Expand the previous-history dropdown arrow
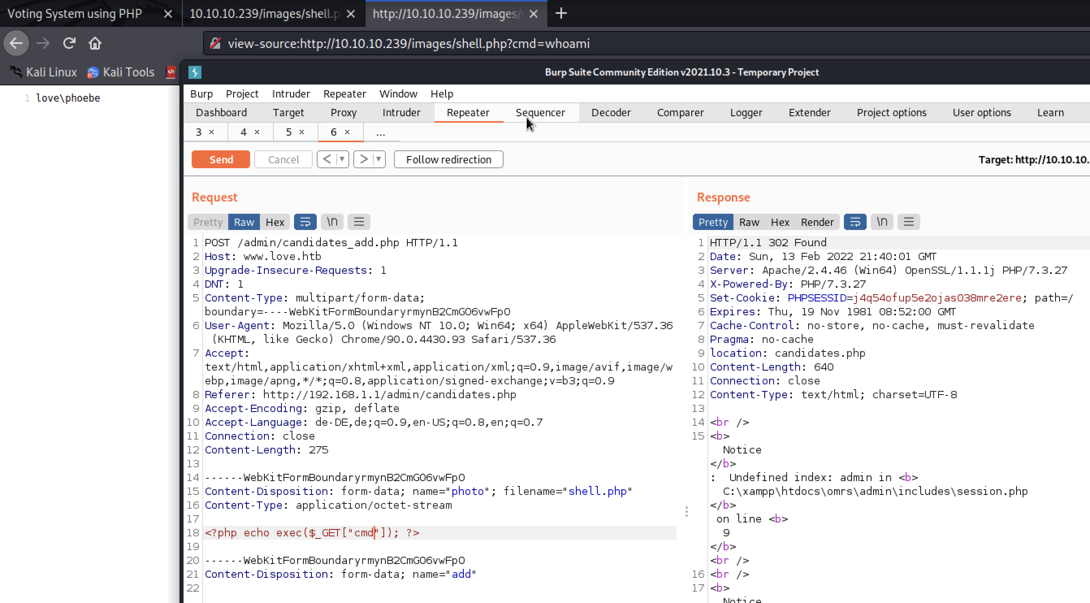The width and height of the screenshot is (1090, 603). tap(342, 160)
